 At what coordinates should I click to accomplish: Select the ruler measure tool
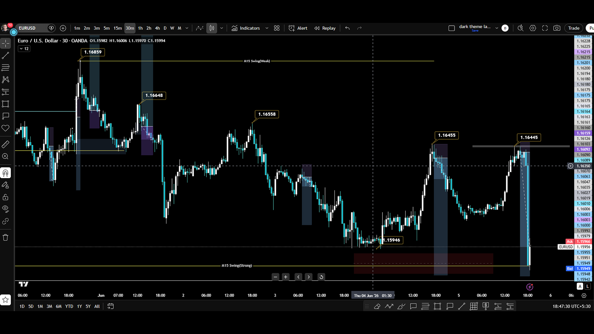6,144
